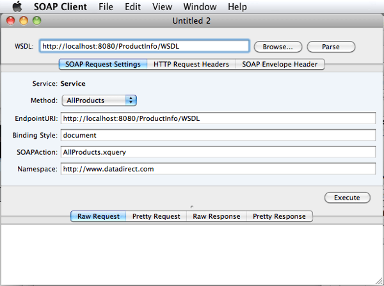384x286 pixels.
Task: Run the request with Execute
Action: point(347,198)
